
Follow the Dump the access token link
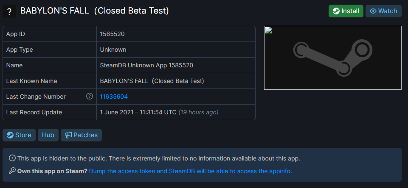(191, 171)
